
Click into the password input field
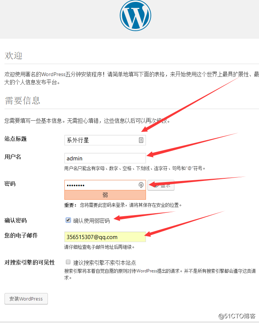[x=105, y=185]
